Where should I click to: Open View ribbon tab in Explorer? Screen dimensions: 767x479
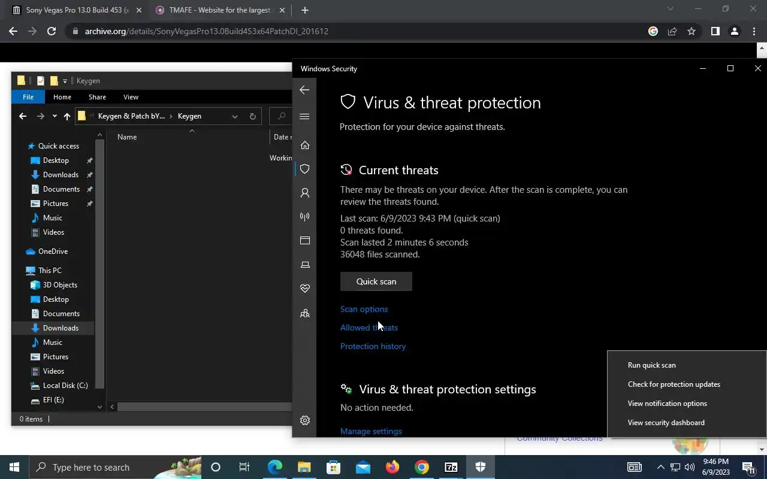click(131, 97)
